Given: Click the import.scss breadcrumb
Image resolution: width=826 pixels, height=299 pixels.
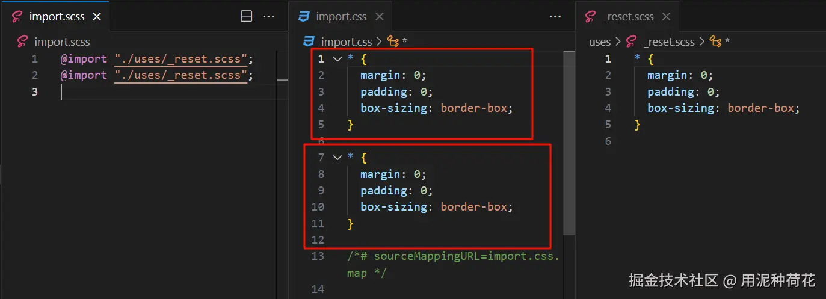Looking at the screenshot, I should click(62, 42).
